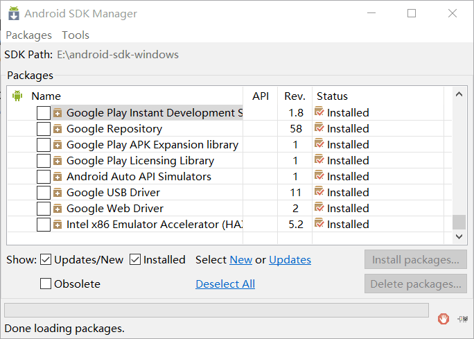This screenshot has height=339, width=474.
Task: Click revision value 58
Action: tap(296, 129)
